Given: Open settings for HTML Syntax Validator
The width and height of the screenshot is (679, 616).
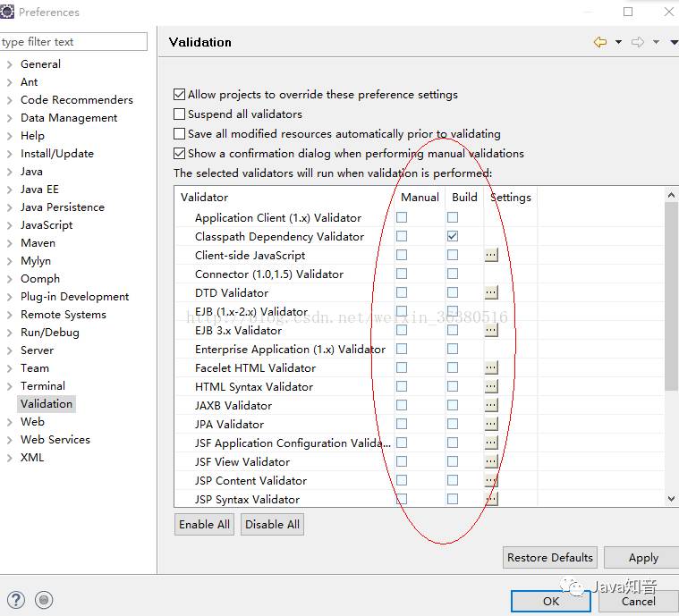Looking at the screenshot, I should pyautogui.click(x=490, y=387).
